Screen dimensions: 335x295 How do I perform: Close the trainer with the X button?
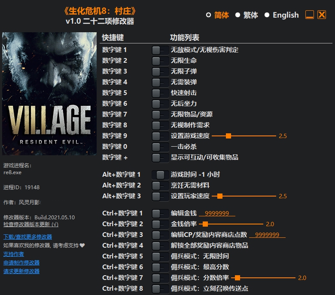[322, 15]
